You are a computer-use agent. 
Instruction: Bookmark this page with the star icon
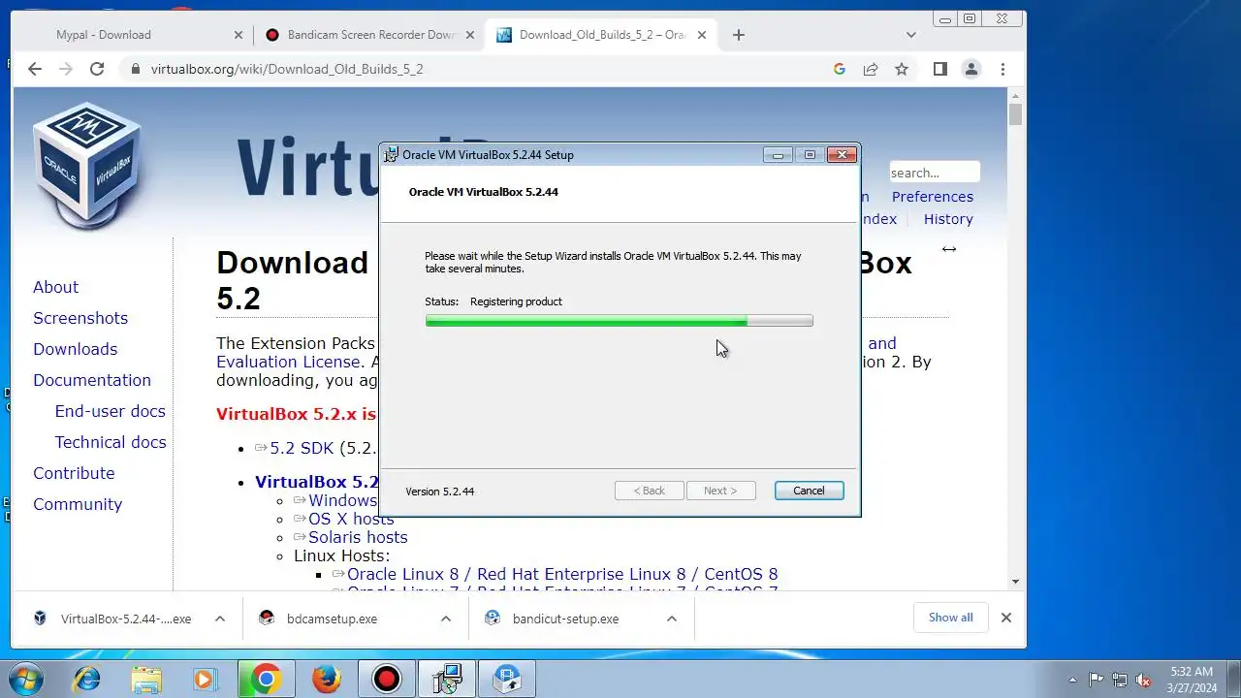tap(902, 69)
